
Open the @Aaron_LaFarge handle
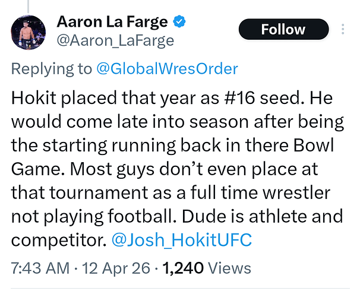(115, 40)
